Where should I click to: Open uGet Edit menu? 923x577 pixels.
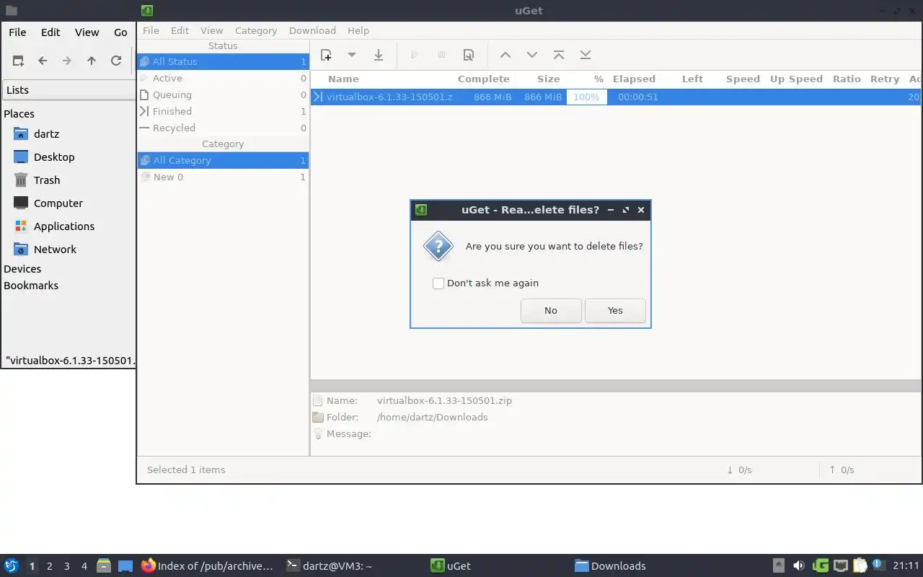click(180, 30)
